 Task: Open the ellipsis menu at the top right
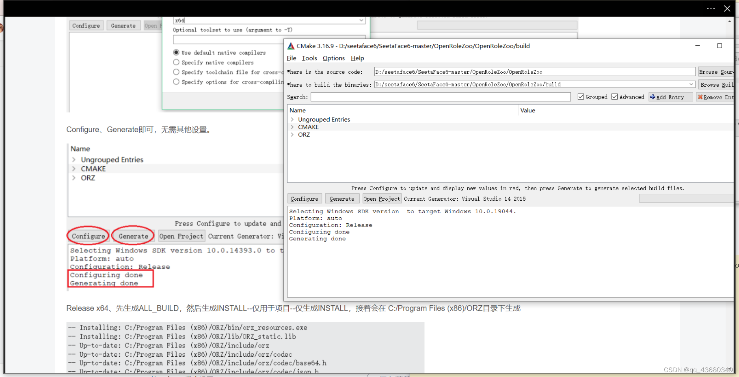tap(711, 9)
